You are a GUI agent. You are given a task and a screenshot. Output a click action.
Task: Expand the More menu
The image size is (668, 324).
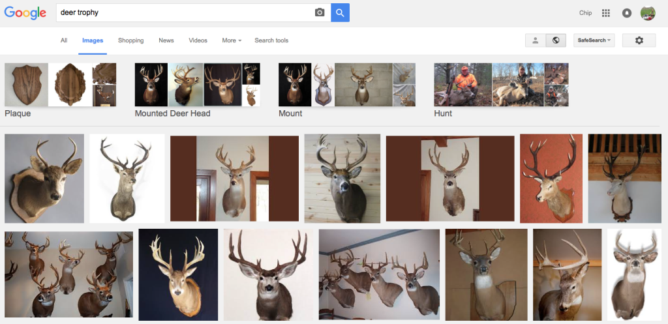[231, 40]
